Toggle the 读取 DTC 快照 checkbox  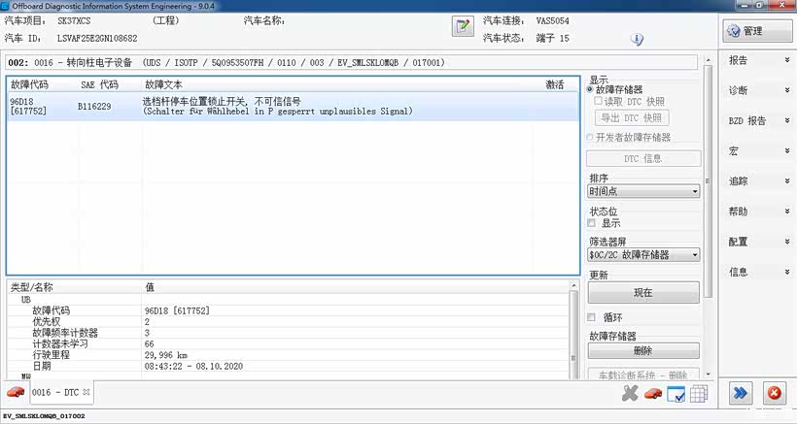pos(599,101)
